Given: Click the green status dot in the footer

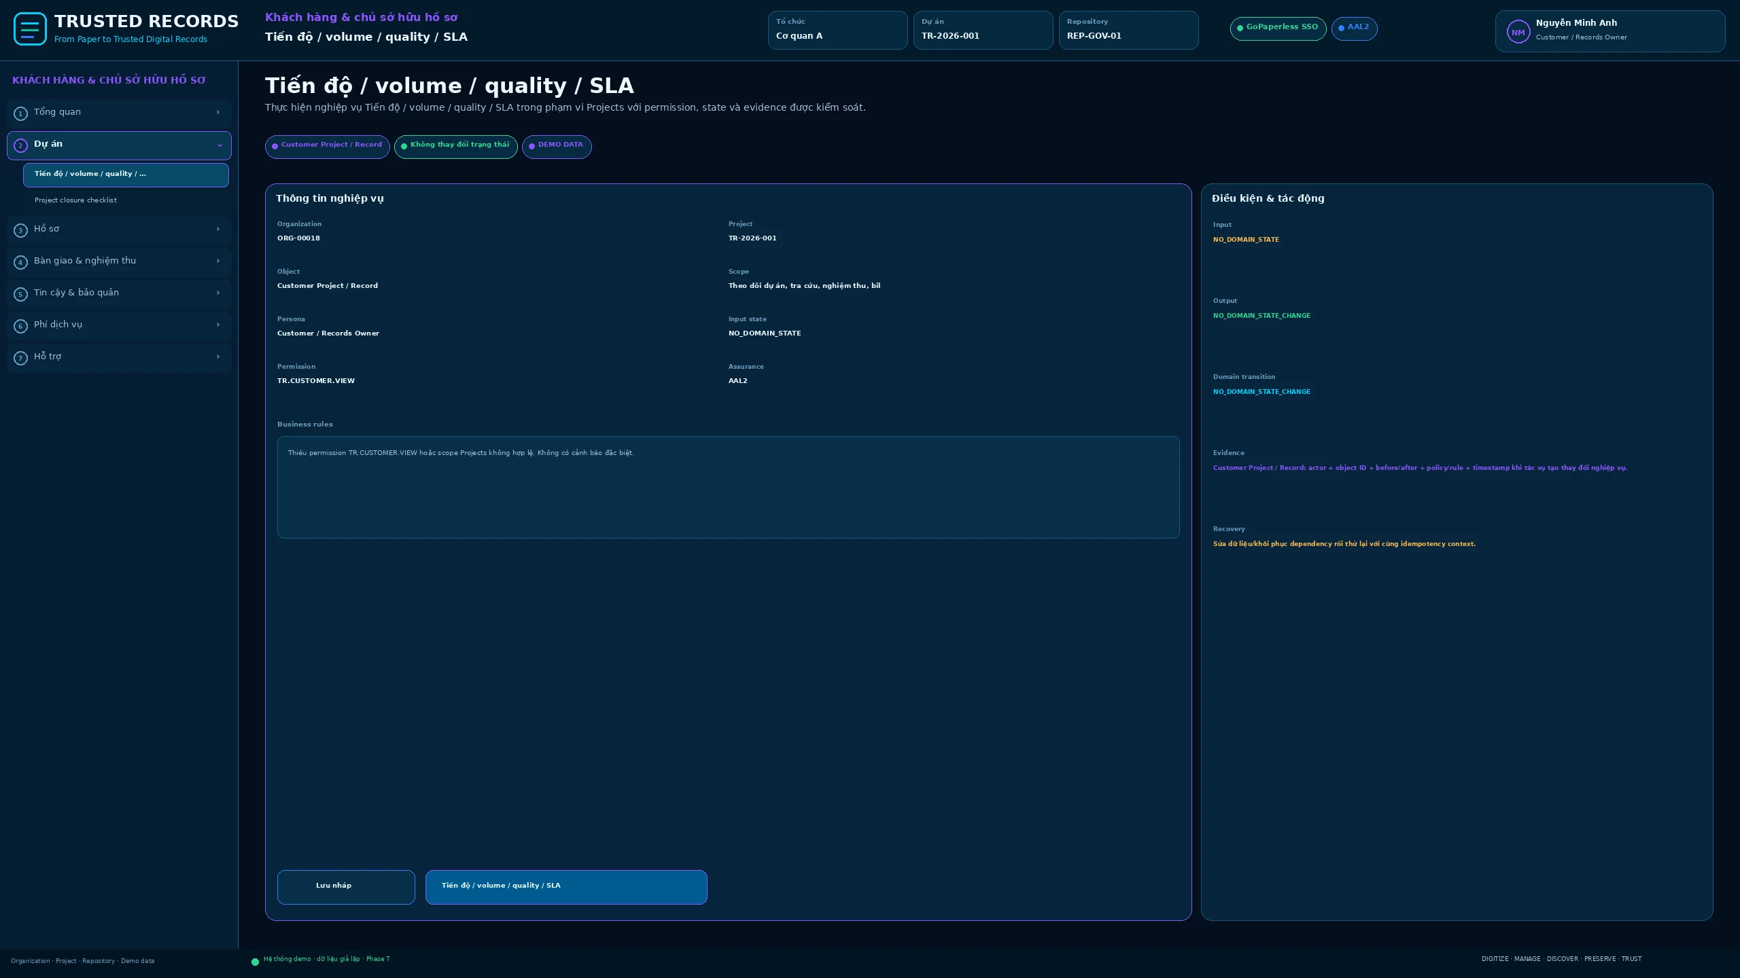Looking at the screenshot, I should (256, 962).
